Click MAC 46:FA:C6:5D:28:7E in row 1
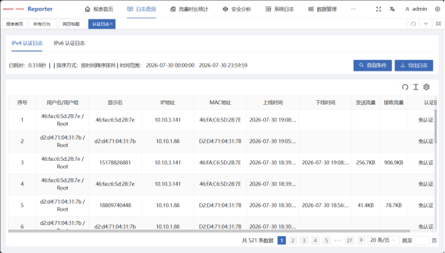Screen dimensions: 445x253 coord(221,120)
